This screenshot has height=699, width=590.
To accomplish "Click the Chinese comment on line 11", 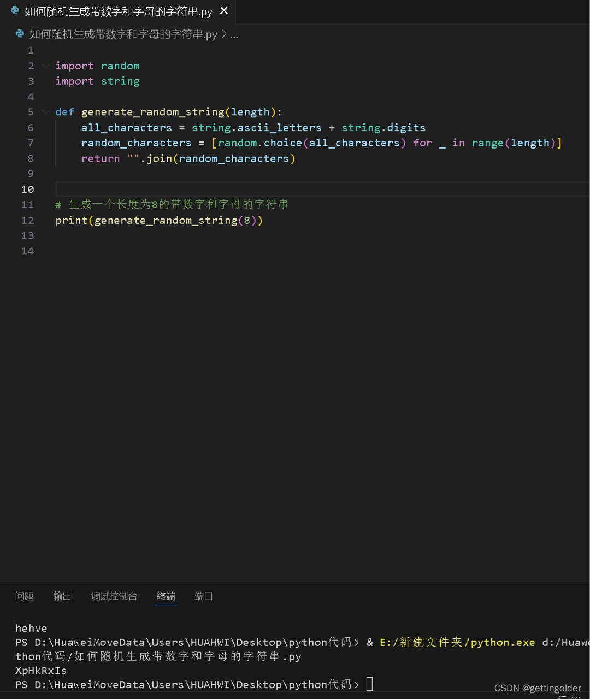I will point(172,204).
